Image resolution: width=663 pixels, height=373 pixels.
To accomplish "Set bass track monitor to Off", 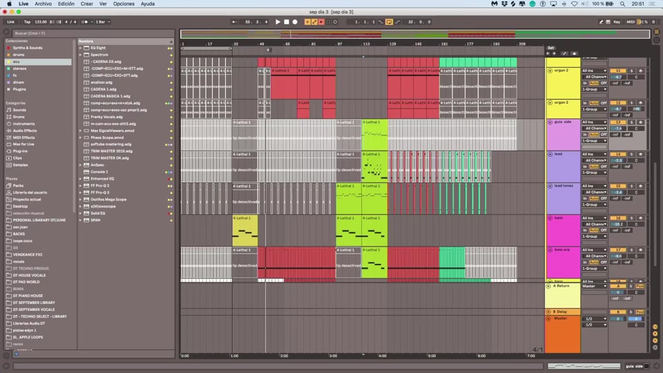I will coord(604,230).
